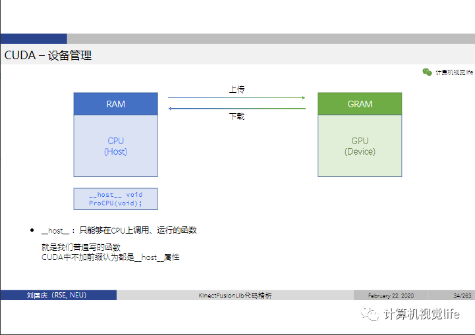
Task: Click the footer date 'February 22, 2020'
Action: tap(391, 296)
